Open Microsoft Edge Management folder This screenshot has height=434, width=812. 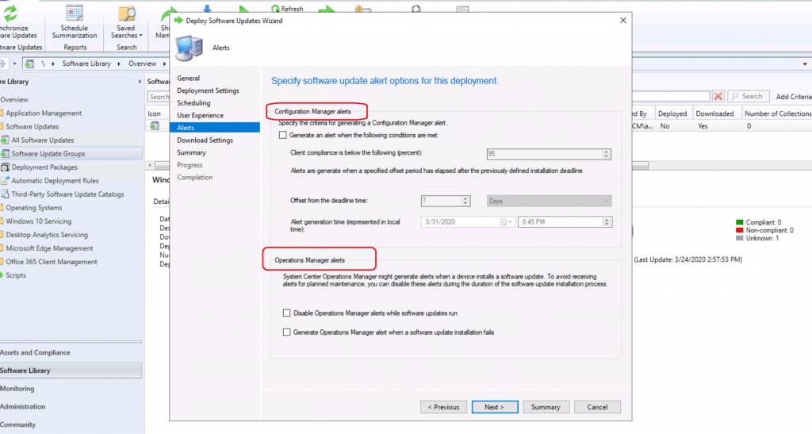click(49, 248)
